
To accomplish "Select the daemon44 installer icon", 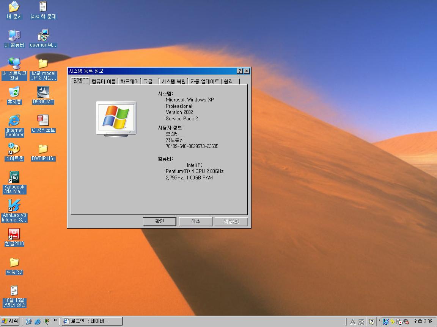I will point(43,36).
